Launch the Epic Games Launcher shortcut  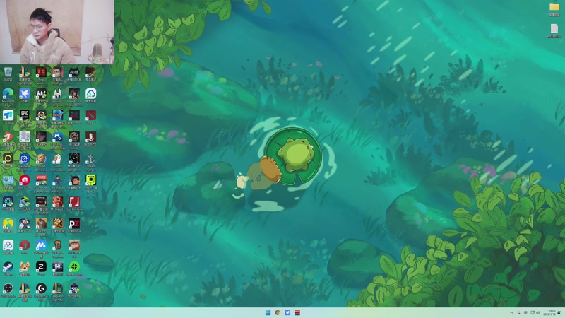pos(25,116)
